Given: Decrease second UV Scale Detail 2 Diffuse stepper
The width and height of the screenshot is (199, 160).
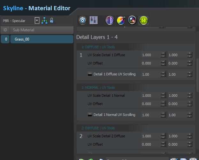Looking at the screenshot, I should [190, 137].
